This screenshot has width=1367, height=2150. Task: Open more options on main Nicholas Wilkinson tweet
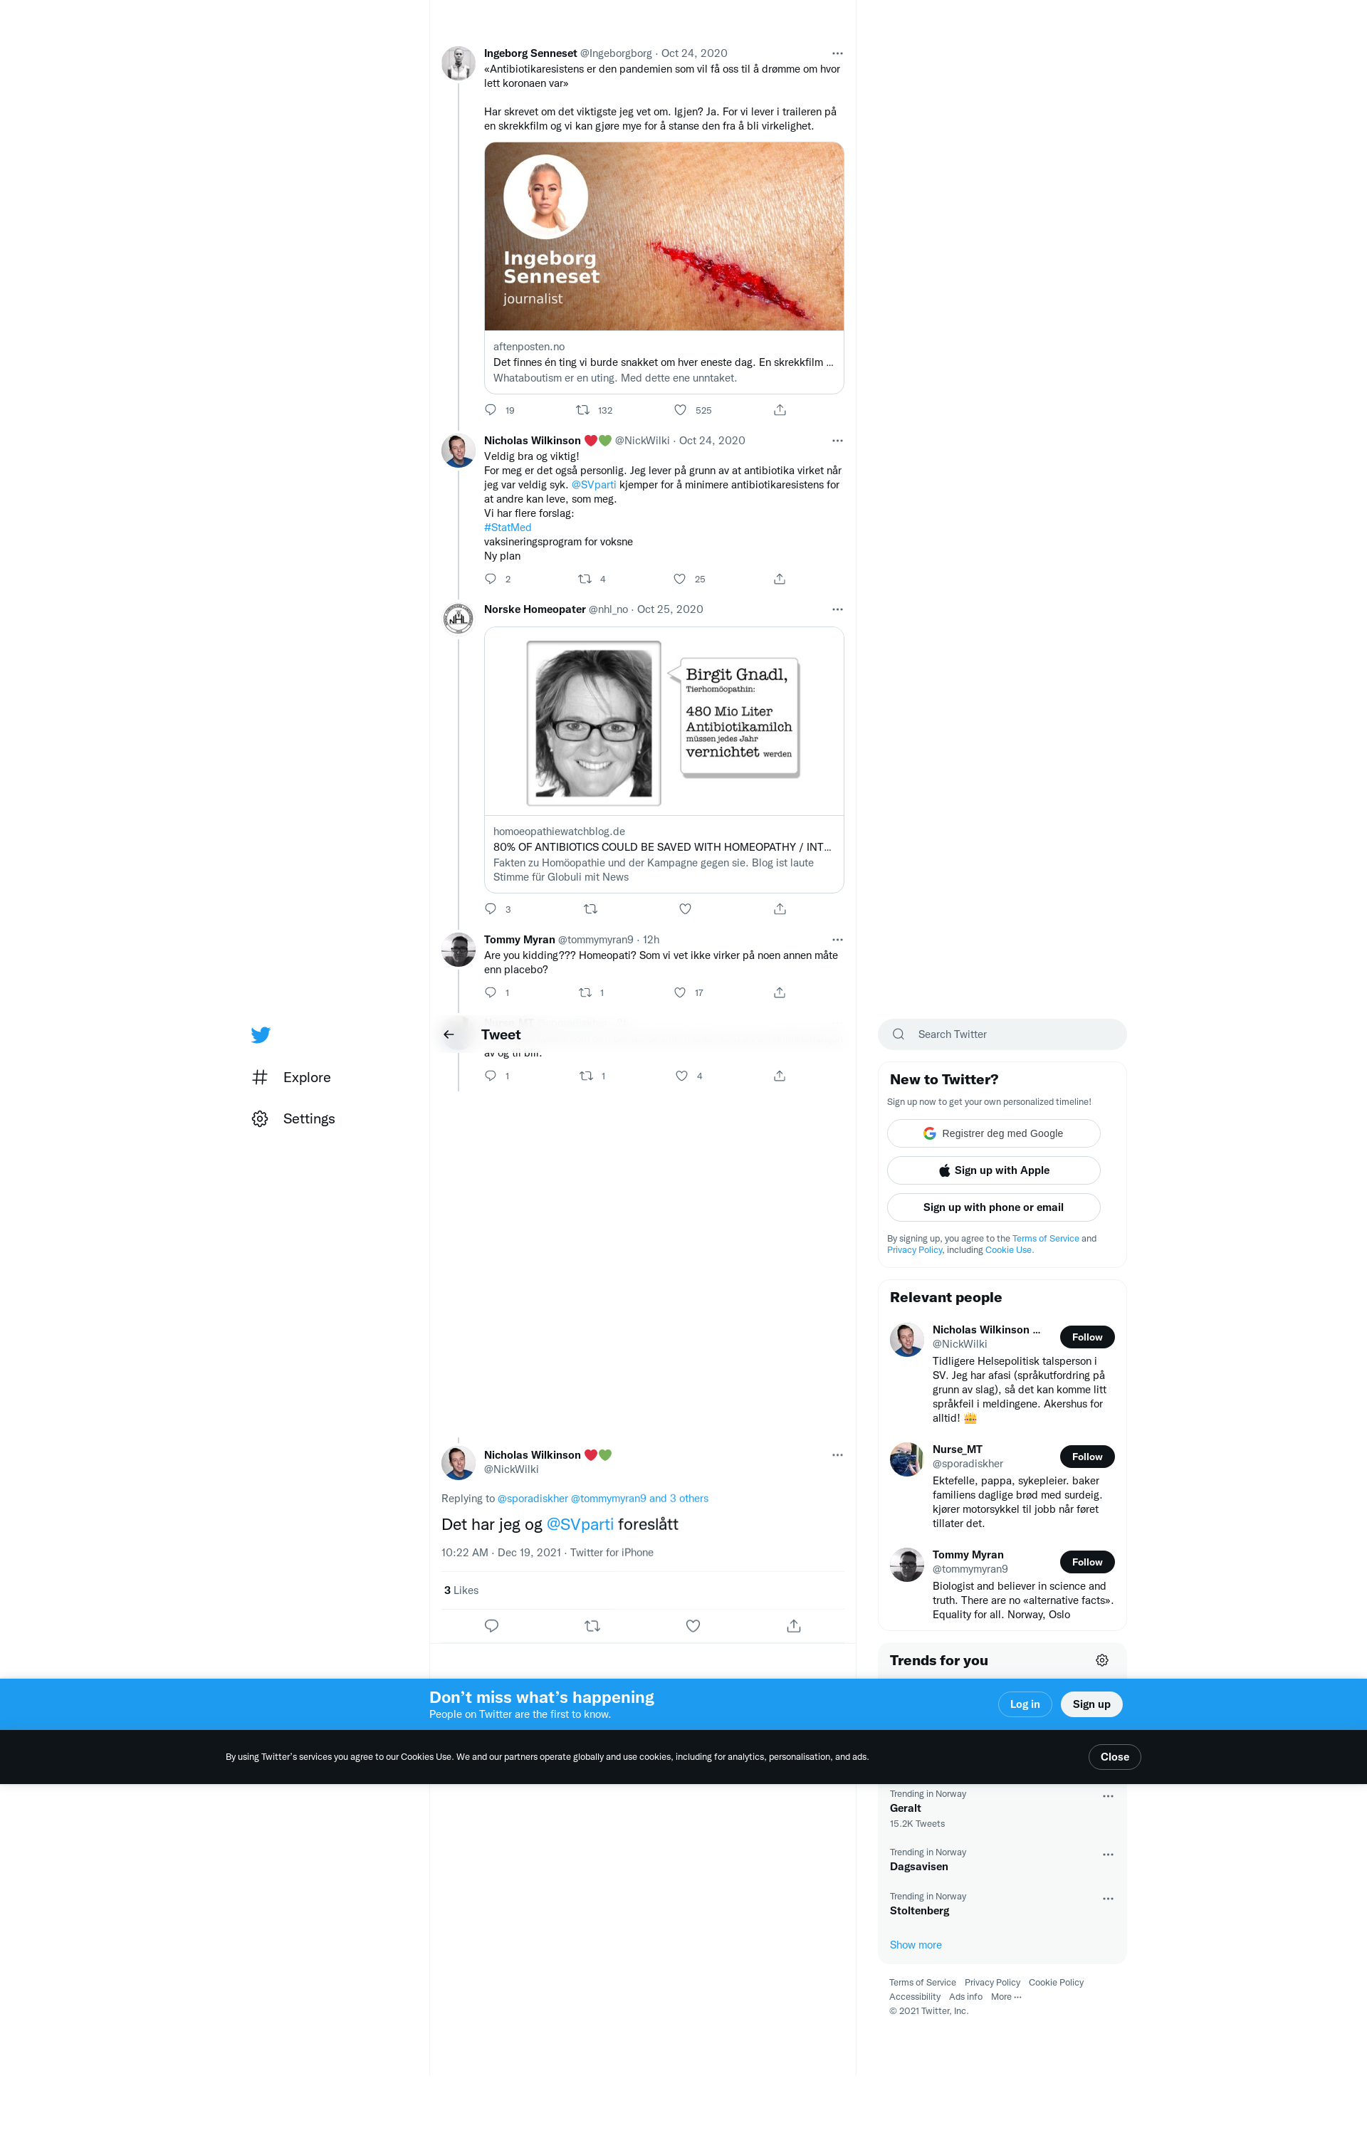click(x=837, y=1454)
